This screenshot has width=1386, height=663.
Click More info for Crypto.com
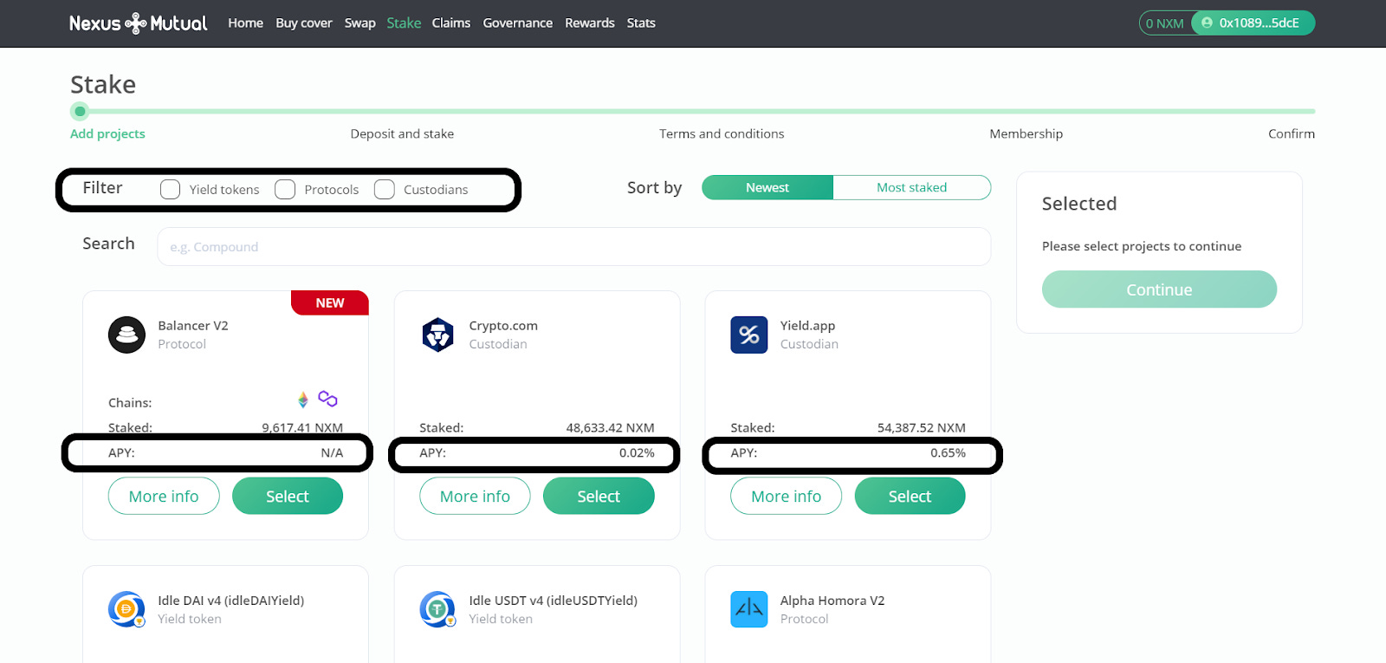pos(475,496)
